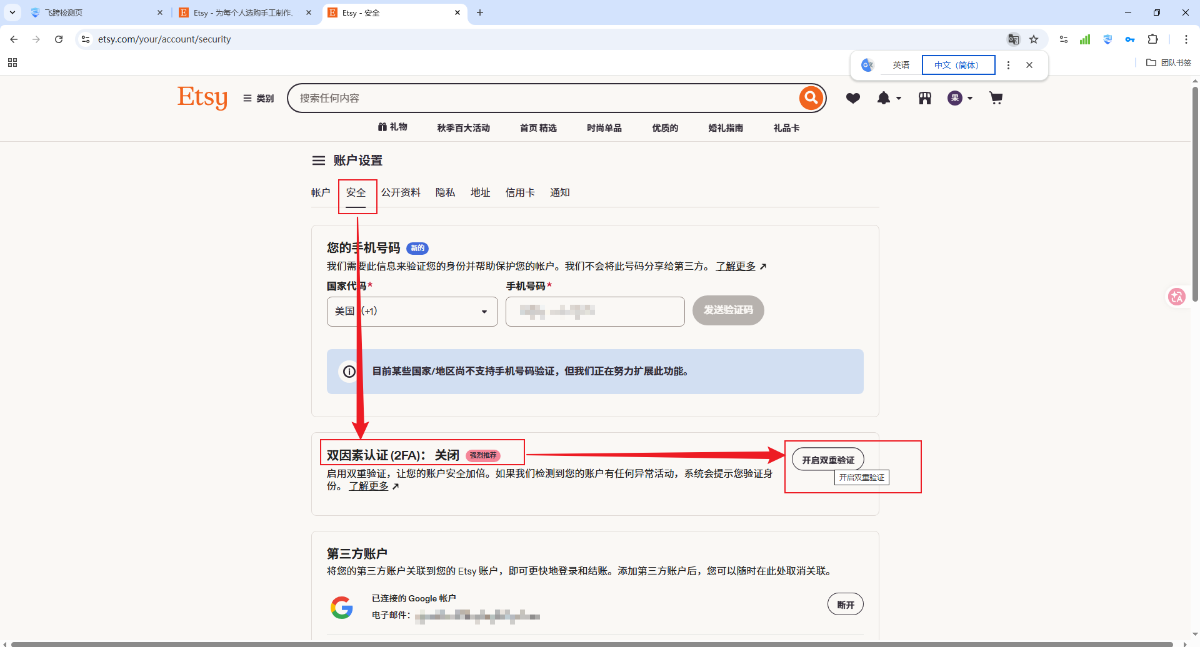Open the Chrome three-dot menu
1200x647 pixels.
1186,39
